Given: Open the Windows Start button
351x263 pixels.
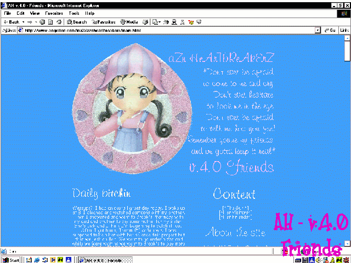Looking at the screenshot, I should tap(11, 260).
